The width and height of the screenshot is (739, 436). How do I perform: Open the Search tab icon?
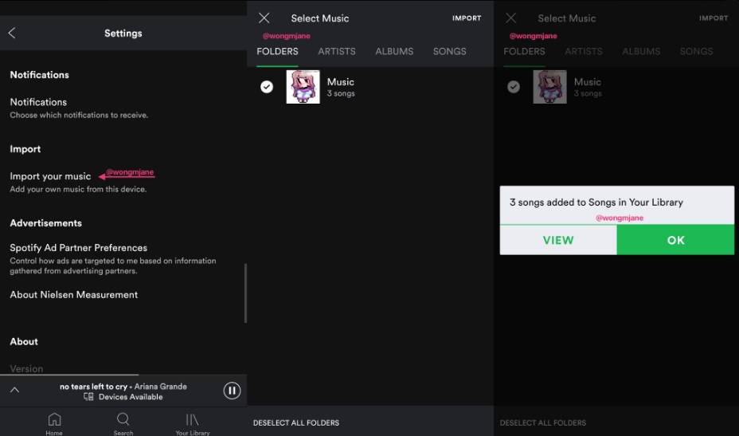(123, 420)
